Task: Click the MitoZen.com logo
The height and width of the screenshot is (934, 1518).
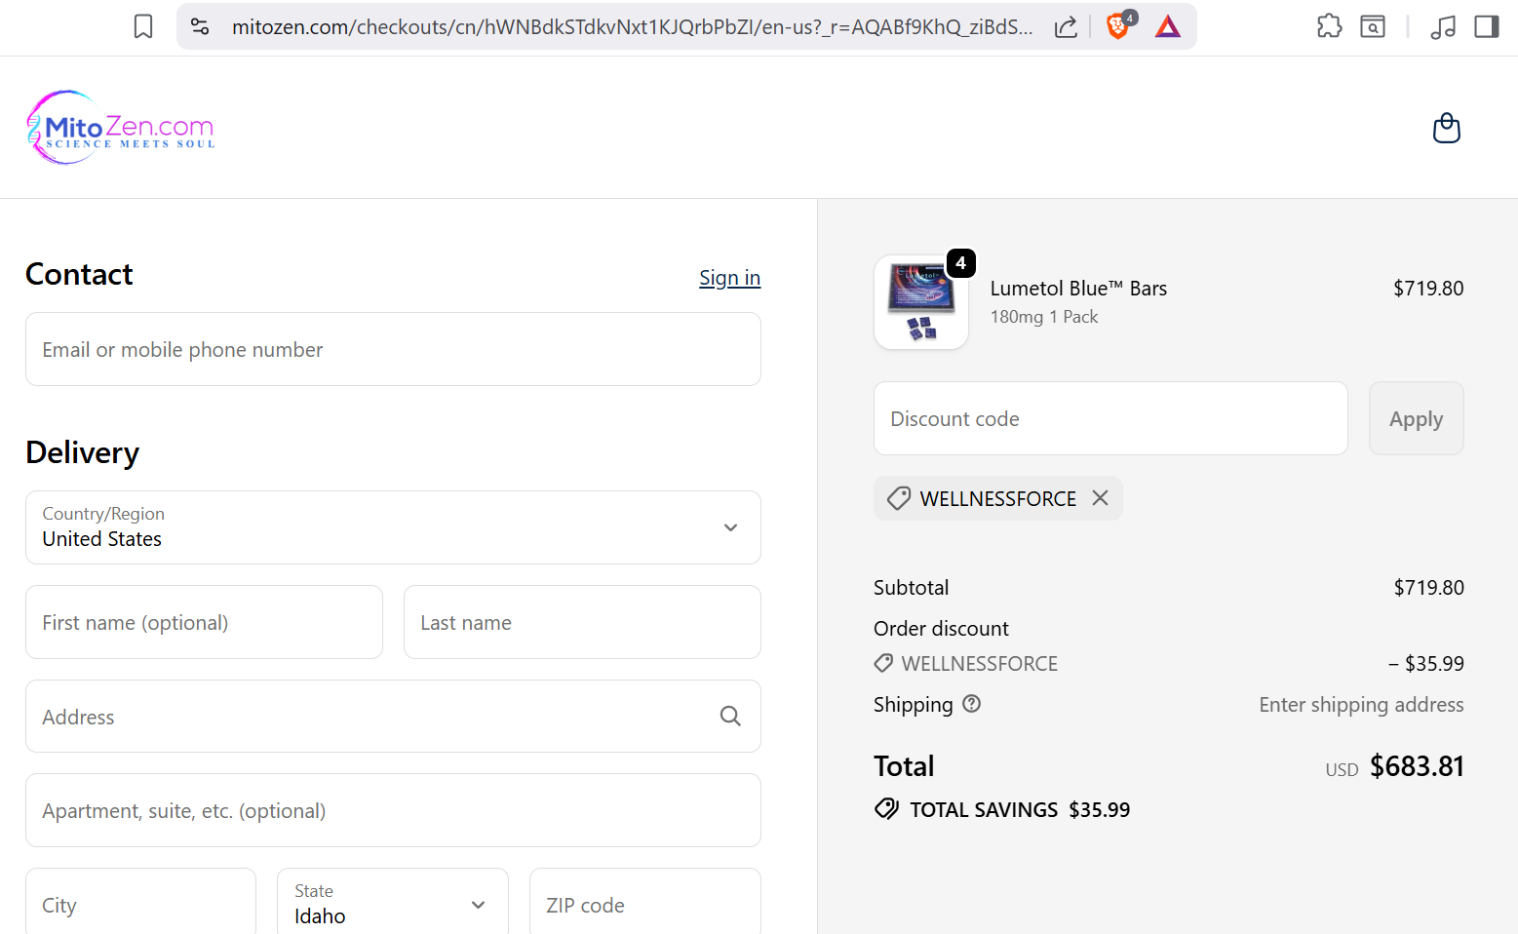Action: coord(121,128)
